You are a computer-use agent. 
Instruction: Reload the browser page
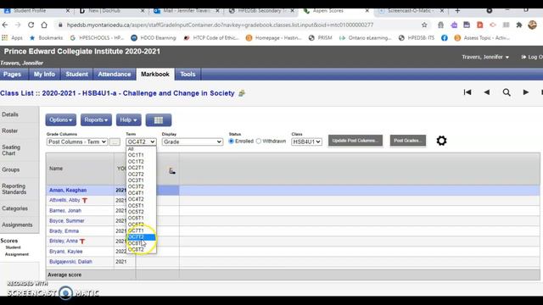pyautogui.click(x=31, y=25)
